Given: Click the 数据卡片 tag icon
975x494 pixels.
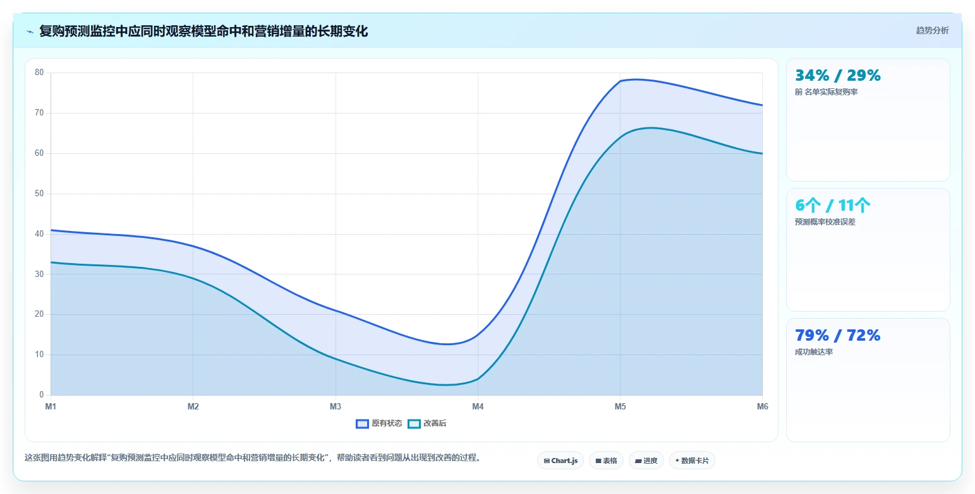Looking at the screenshot, I should click(677, 461).
